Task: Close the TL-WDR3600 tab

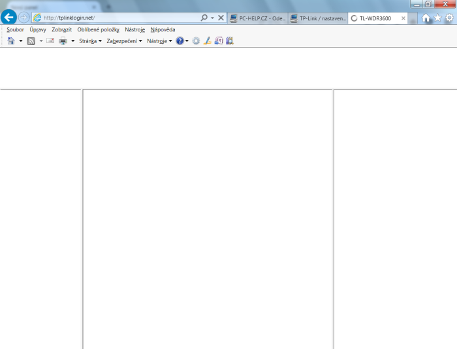Action: click(403, 18)
